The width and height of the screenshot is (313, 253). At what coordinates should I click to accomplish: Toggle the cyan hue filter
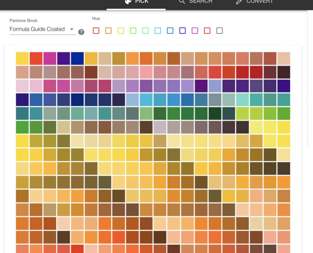(x=158, y=31)
